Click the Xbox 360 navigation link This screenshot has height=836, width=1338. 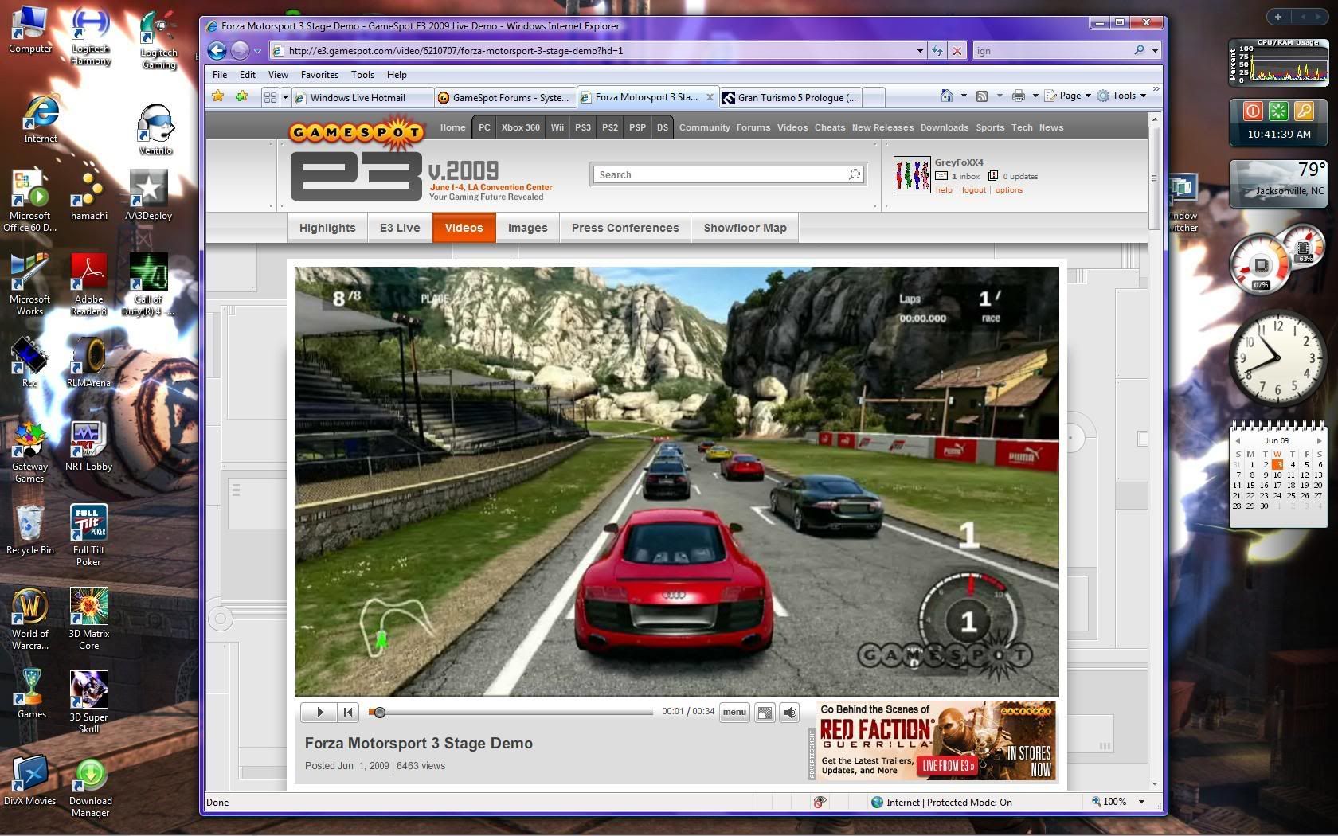pyautogui.click(x=520, y=127)
